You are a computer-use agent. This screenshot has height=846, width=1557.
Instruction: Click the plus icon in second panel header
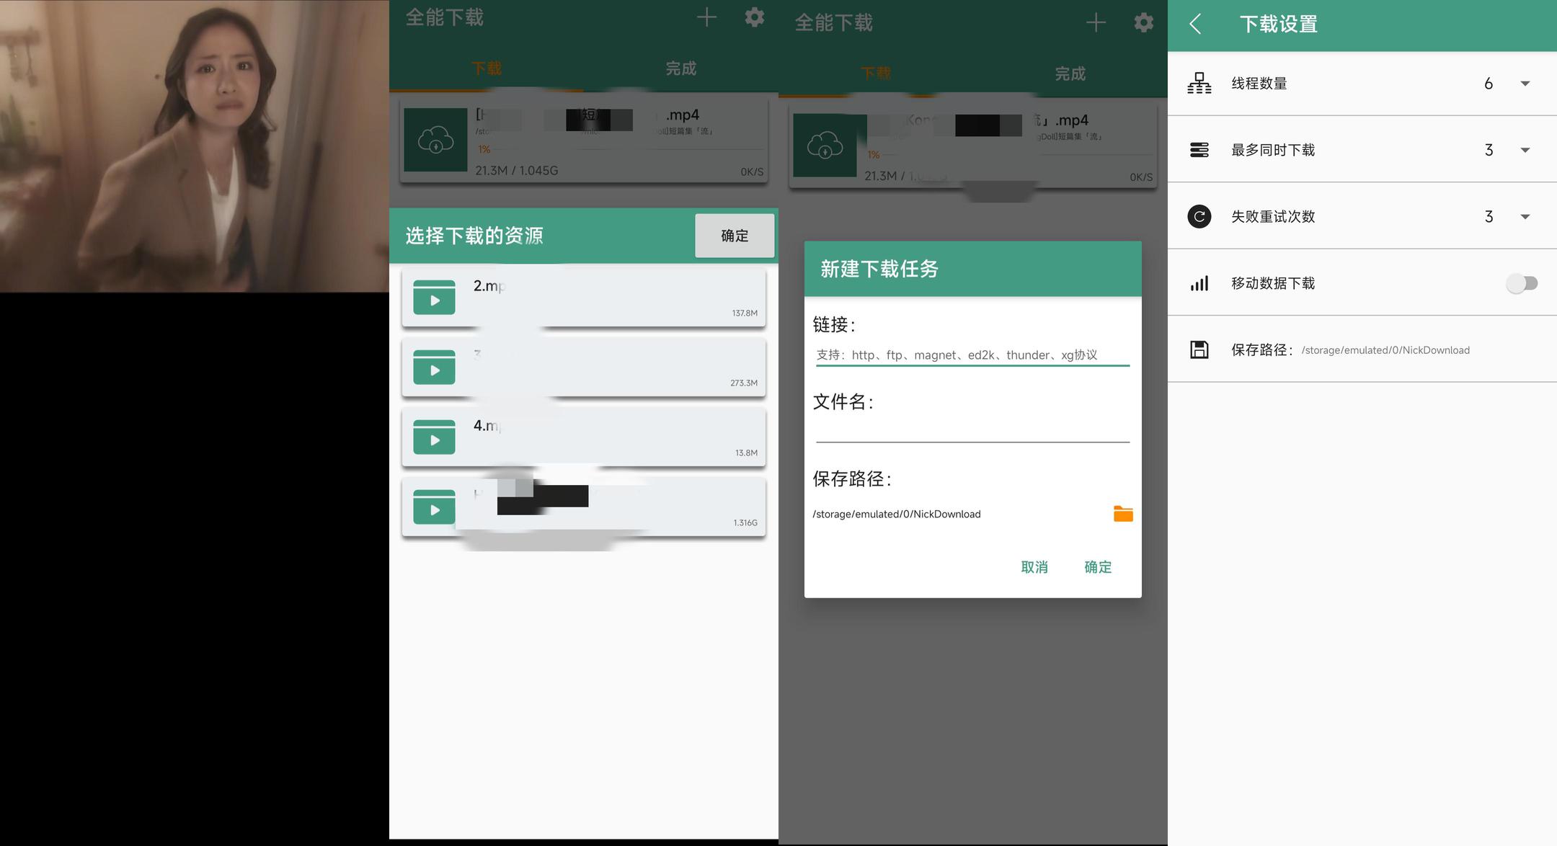tap(706, 18)
